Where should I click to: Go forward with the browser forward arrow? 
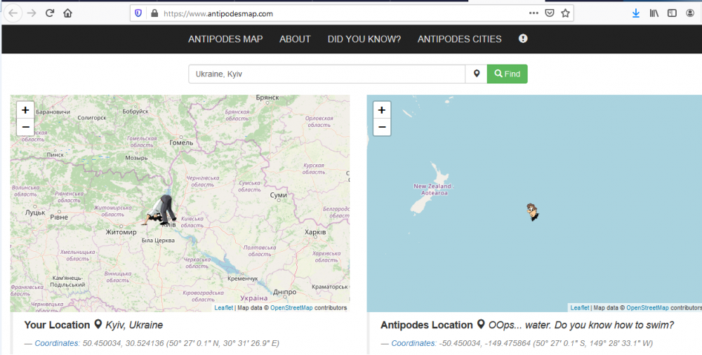pos(32,13)
